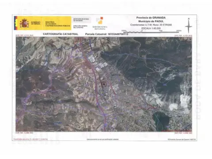Click the map scale bar
Viewport: 212px width, 159px height.
click(x=151, y=31)
